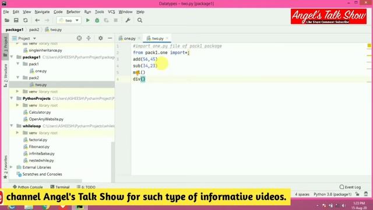
Task: Click the '4 spaces' indent status widget
Action: pos(302,194)
